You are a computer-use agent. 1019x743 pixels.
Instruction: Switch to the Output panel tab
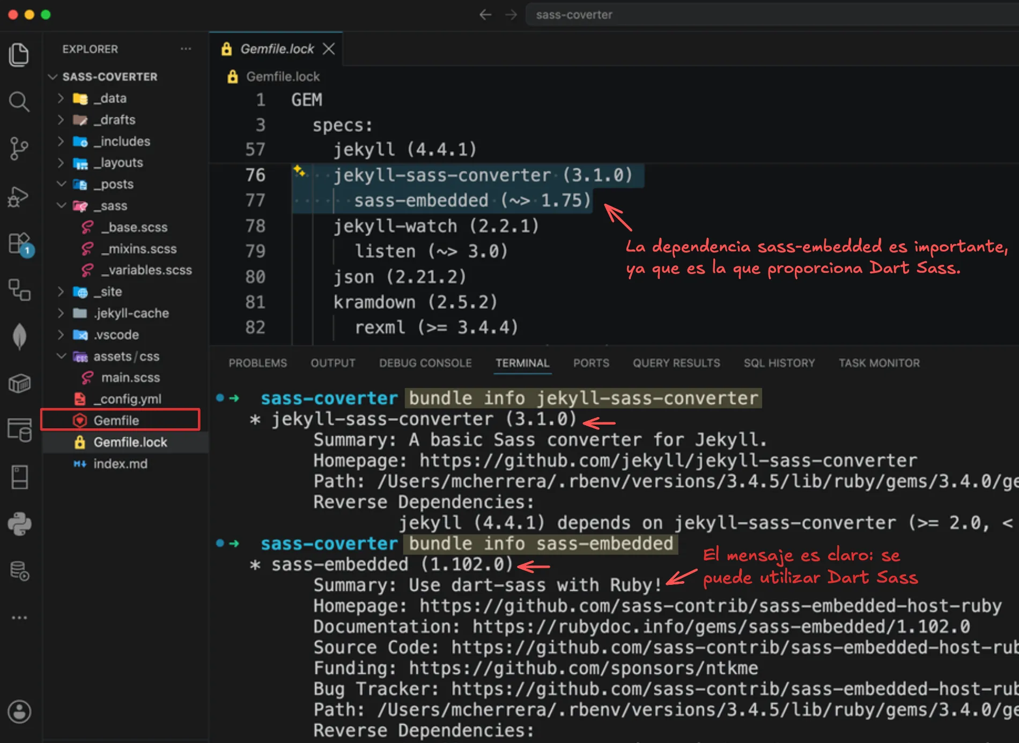(333, 363)
